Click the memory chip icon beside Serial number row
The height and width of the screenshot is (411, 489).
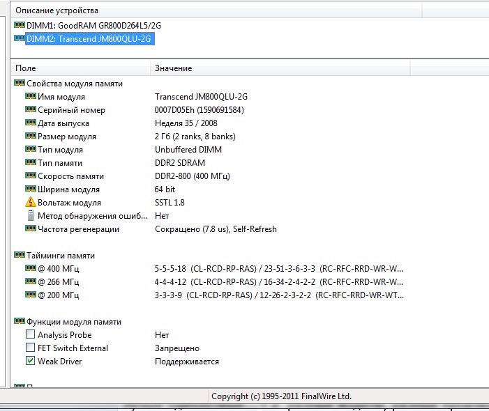(x=30, y=110)
